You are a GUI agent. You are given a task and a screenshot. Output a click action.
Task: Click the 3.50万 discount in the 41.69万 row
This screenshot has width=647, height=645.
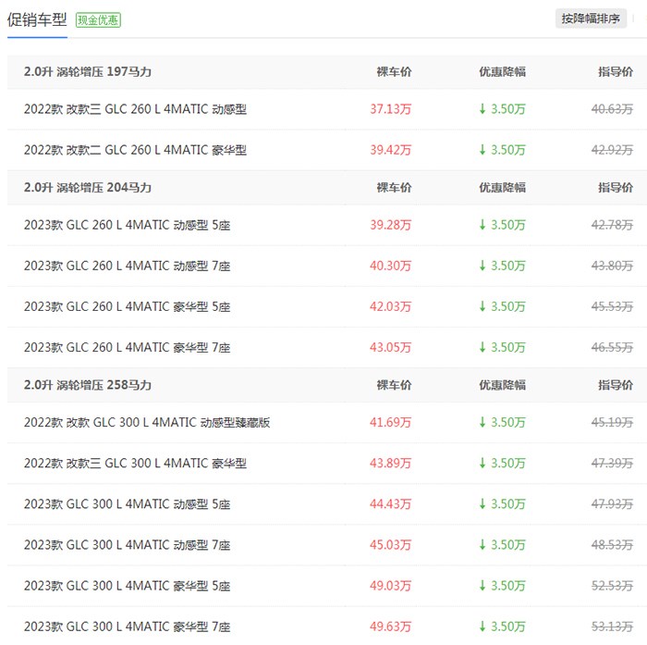(x=502, y=423)
